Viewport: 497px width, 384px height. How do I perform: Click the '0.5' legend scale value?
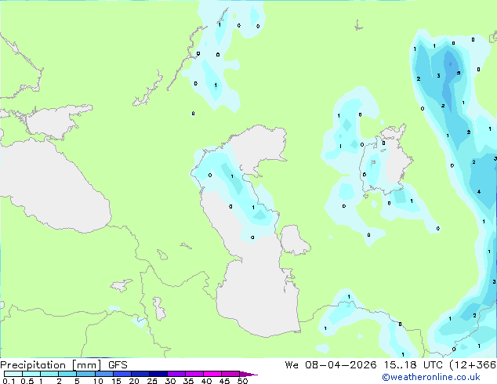click(27, 381)
